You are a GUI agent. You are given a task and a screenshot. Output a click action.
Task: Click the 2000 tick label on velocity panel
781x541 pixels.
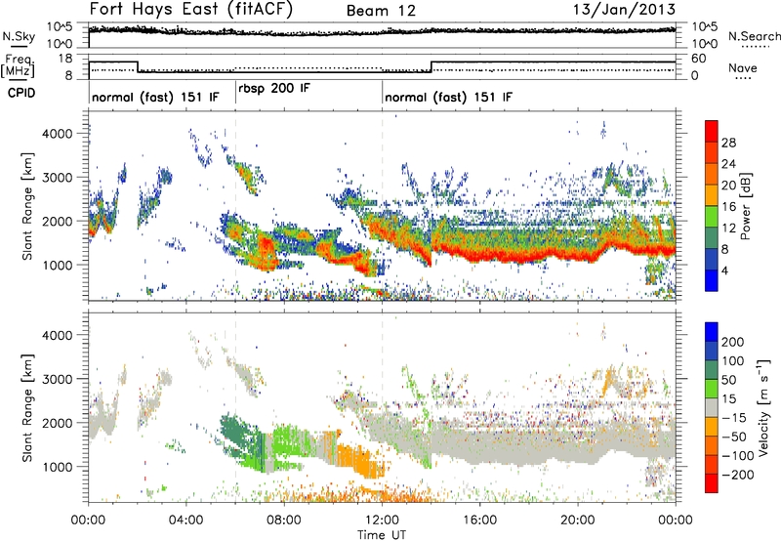[x=57, y=423]
